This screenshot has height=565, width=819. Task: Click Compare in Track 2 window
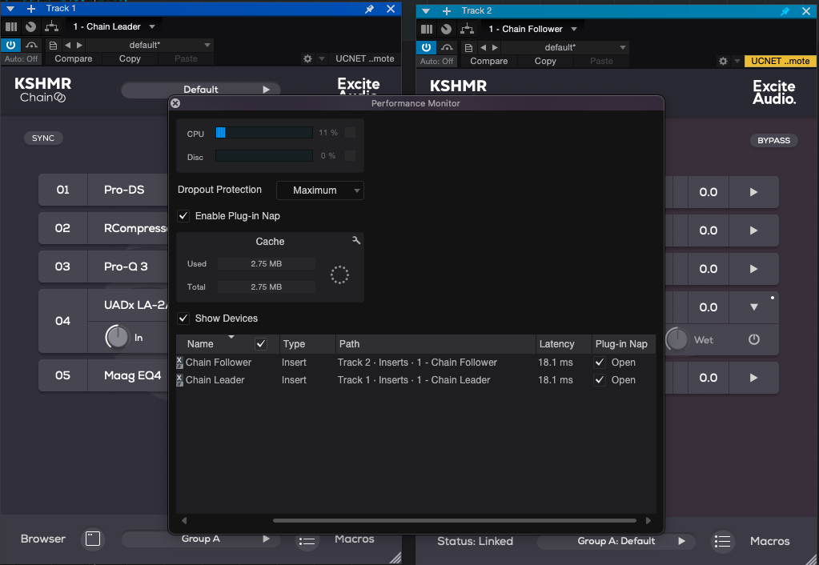click(x=489, y=61)
